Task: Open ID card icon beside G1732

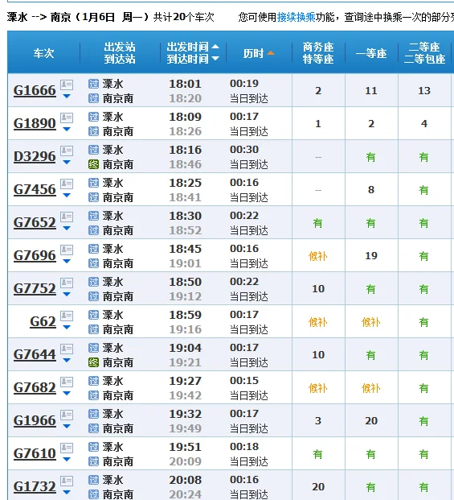Action: point(67,481)
